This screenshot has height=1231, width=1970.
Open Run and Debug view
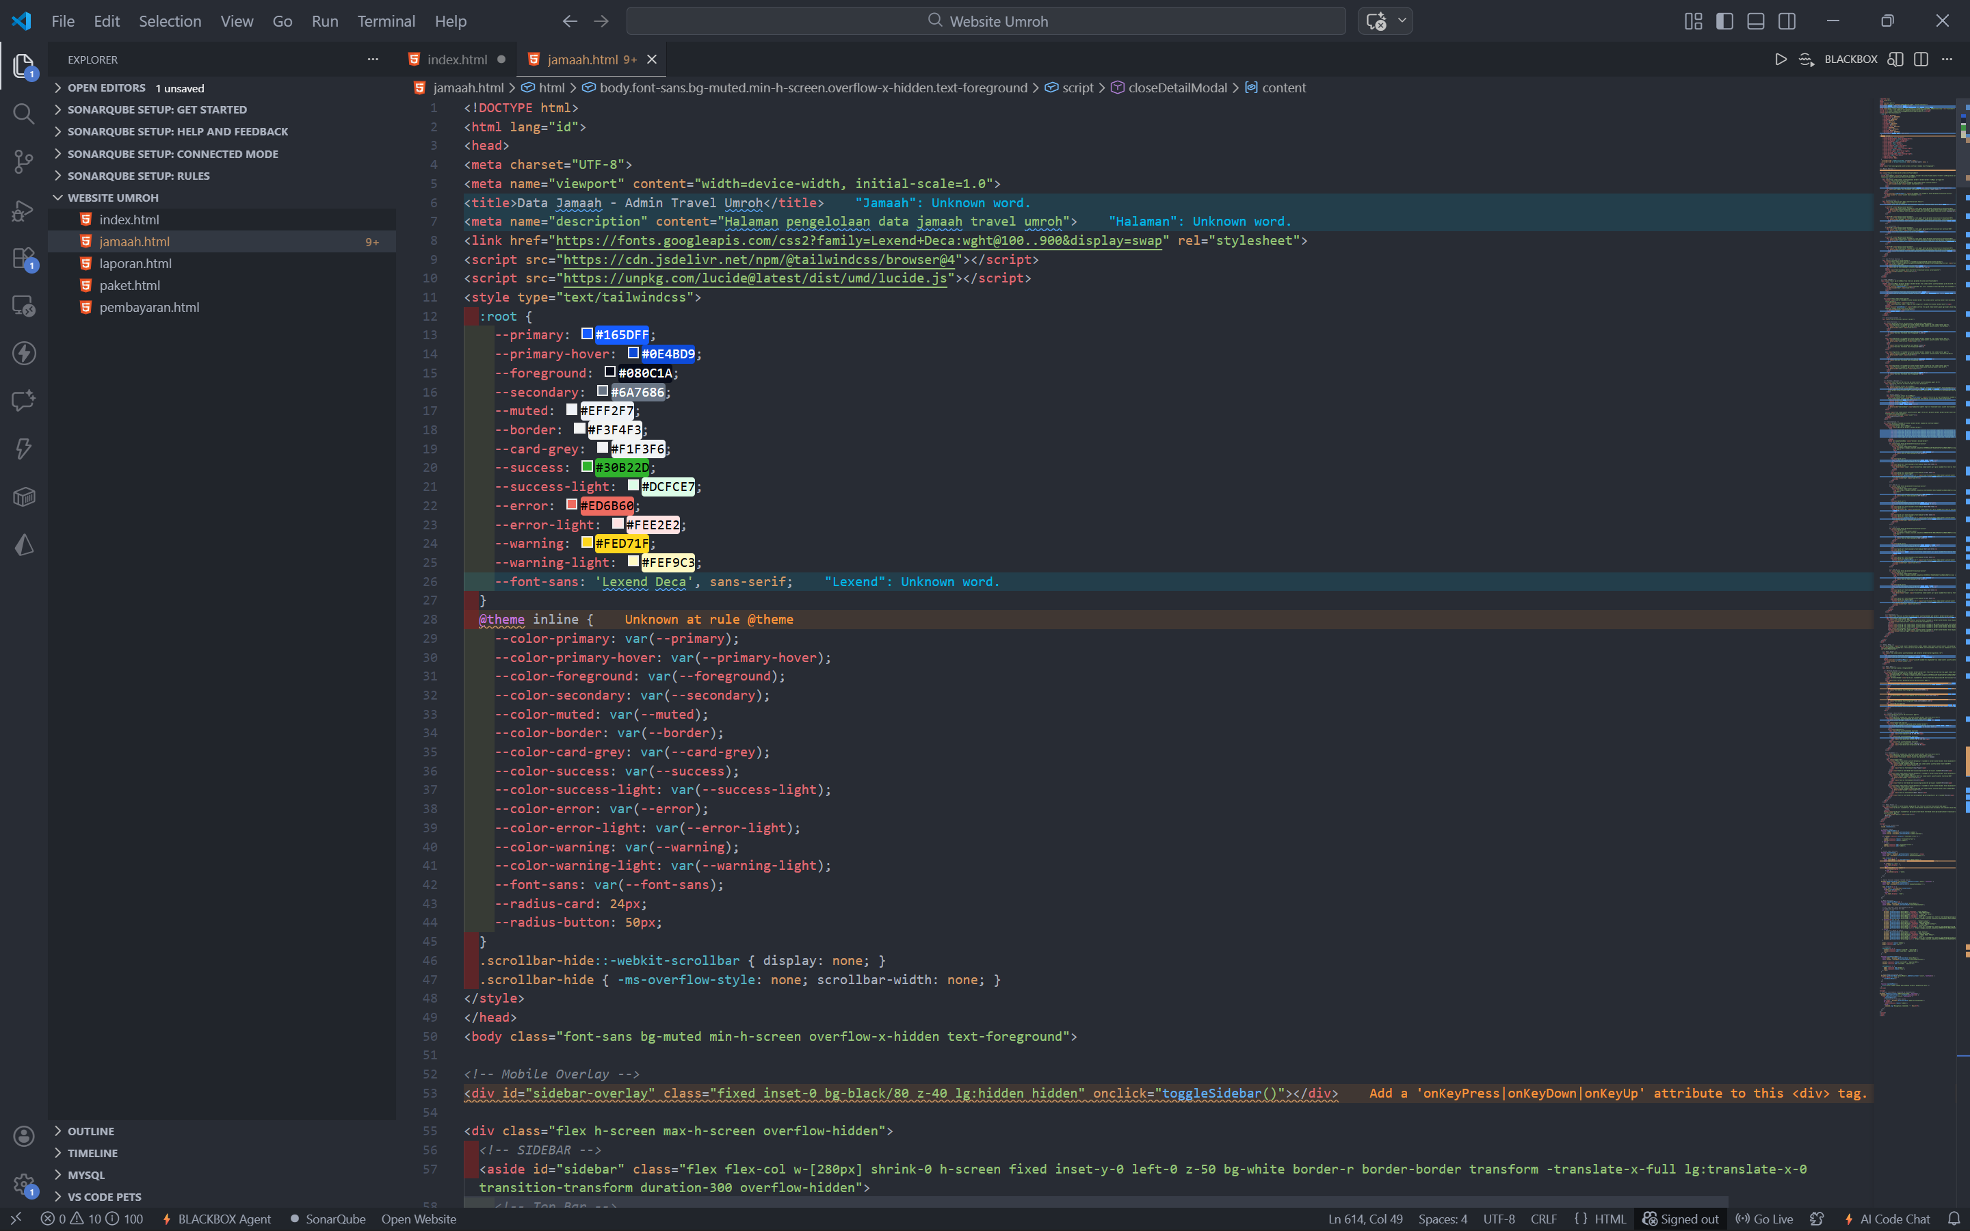click(x=24, y=211)
